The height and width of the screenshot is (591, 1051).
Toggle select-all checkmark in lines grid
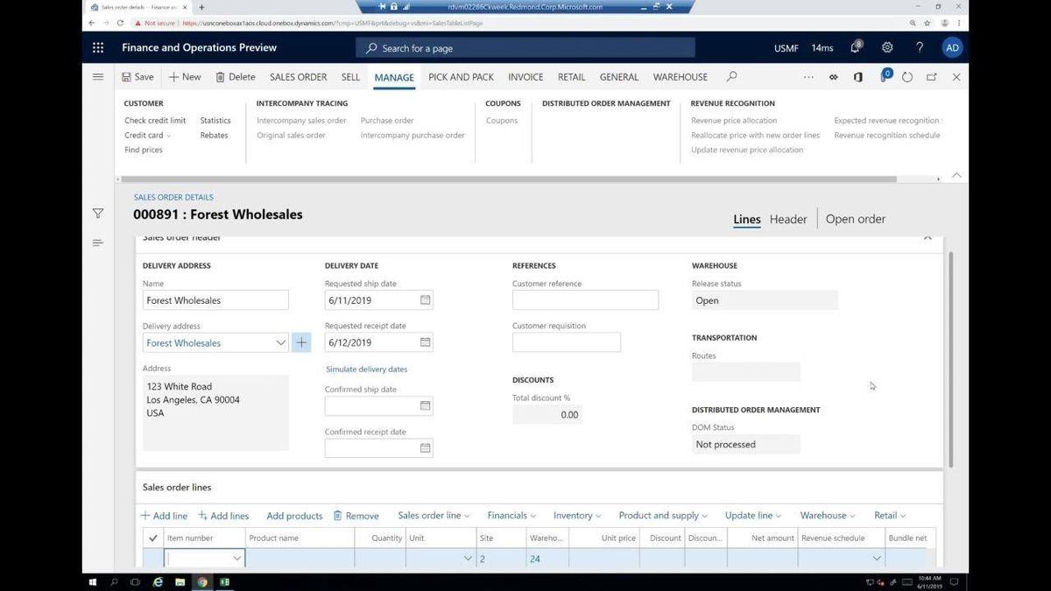tap(153, 538)
